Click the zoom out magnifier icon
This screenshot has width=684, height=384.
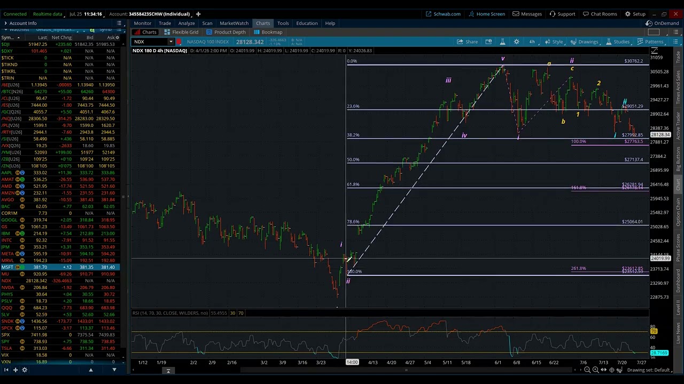[587, 370]
